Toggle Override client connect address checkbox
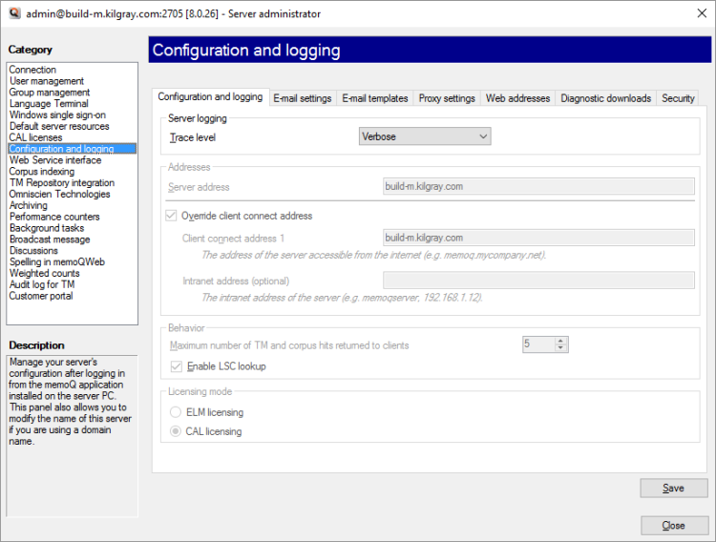 point(171,216)
